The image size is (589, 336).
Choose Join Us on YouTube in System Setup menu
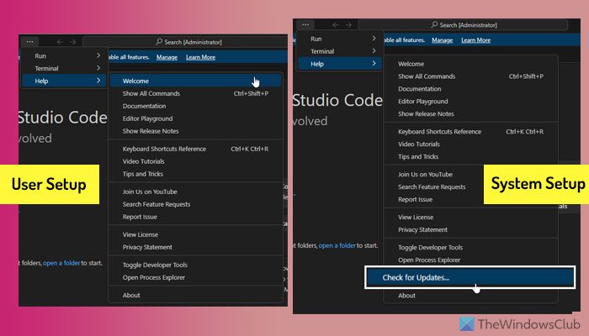tap(435, 175)
